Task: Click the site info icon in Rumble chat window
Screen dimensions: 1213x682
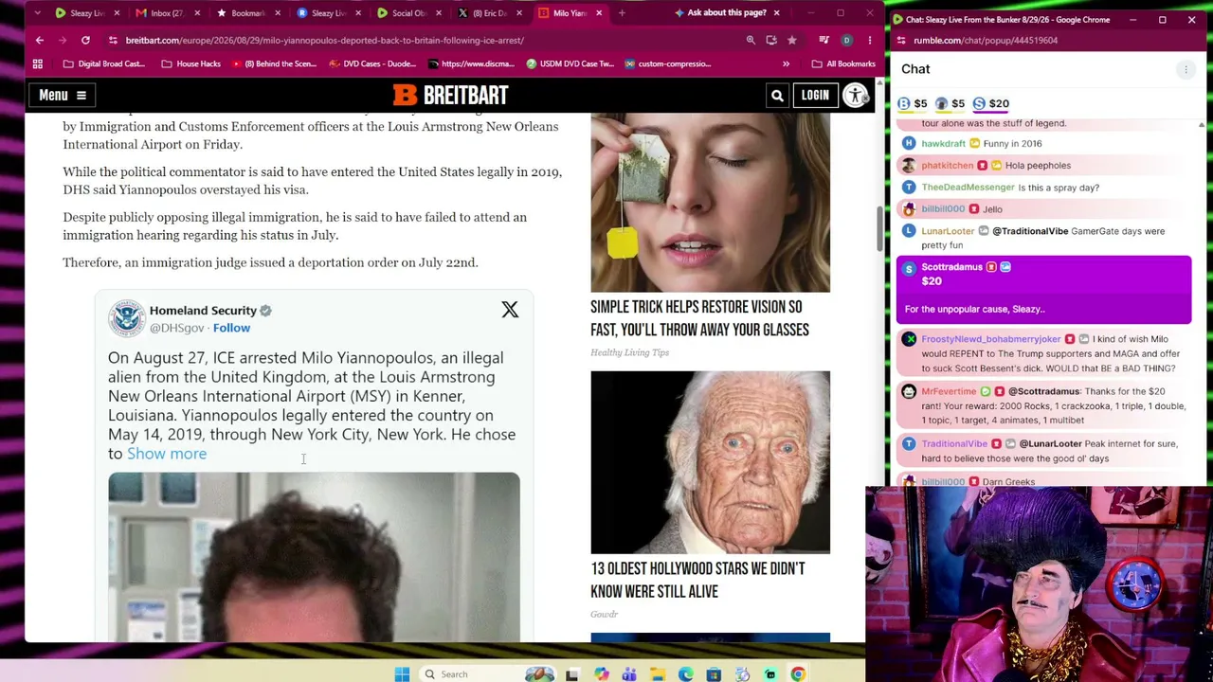Action: 901,41
